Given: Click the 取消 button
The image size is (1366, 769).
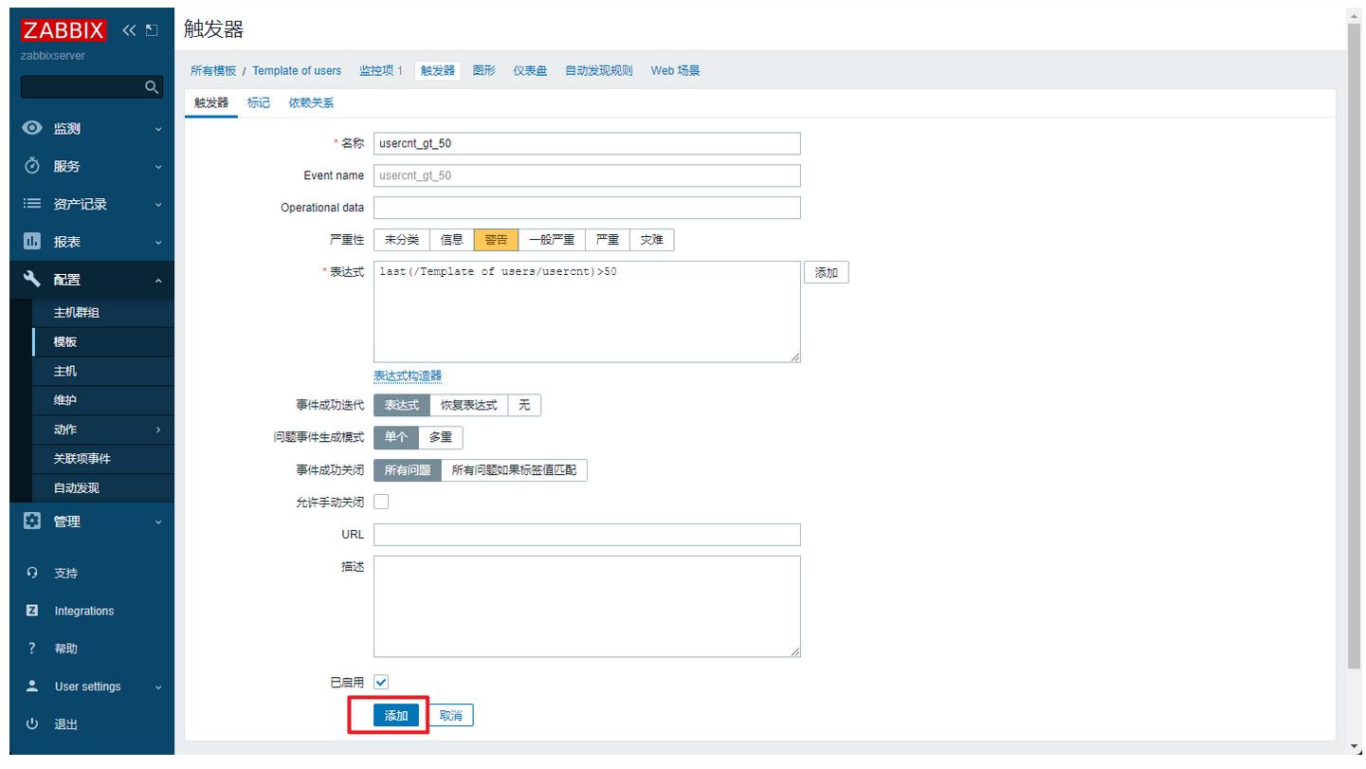Looking at the screenshot, I should (x=451, y=715).
